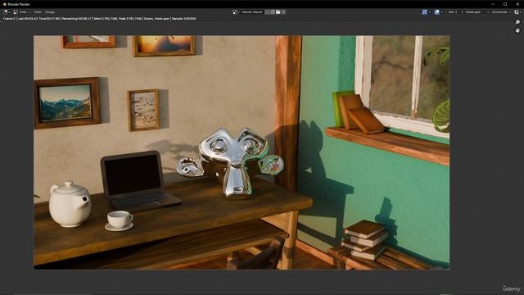Screen dimensions: 524x295
Task: Open the Image menu in the header
Action: click(50, 12)
